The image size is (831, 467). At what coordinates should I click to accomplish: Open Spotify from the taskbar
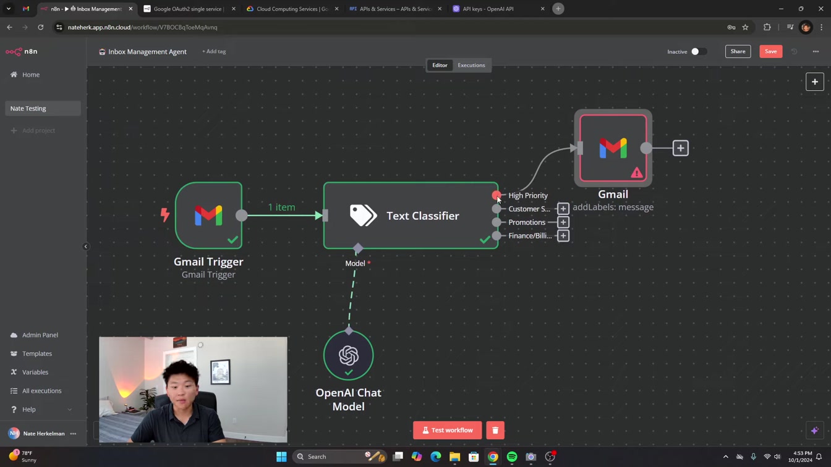click(512, 456)
